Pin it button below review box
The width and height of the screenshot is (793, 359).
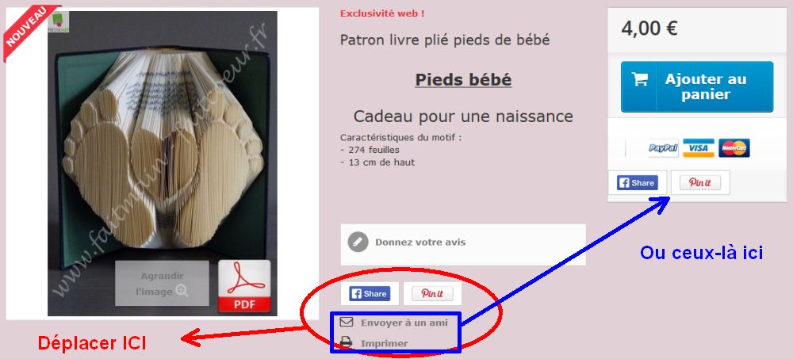click(x=432, y=294)
